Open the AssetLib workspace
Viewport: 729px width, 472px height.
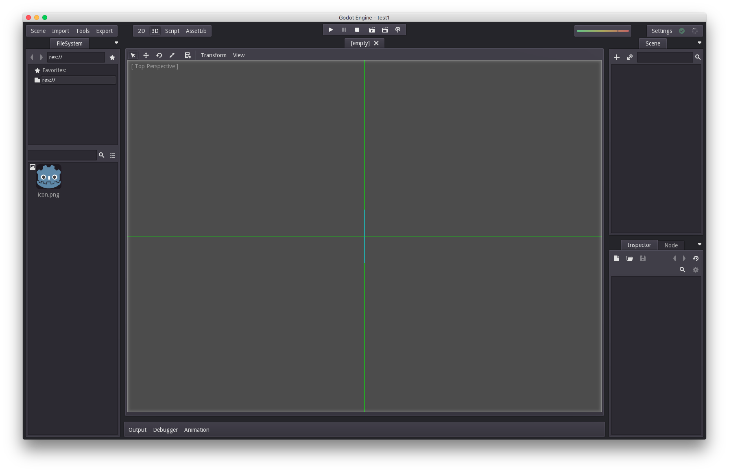[x=196, y=31]
